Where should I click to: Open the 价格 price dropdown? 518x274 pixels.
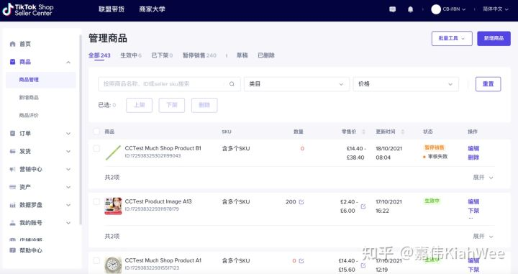[x=406, y=84]
